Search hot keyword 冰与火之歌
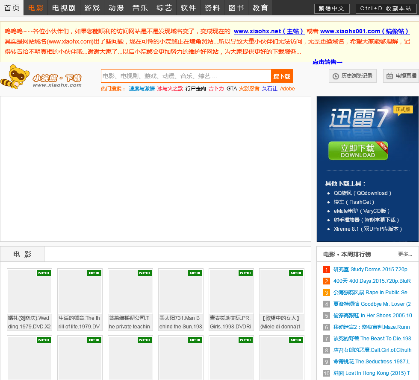This screenshot has width=419, height=380. coord(170,89)
